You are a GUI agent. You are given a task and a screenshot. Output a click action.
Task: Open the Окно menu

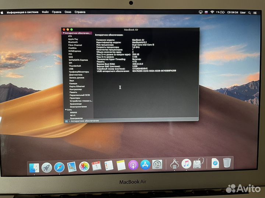[68, 12]
